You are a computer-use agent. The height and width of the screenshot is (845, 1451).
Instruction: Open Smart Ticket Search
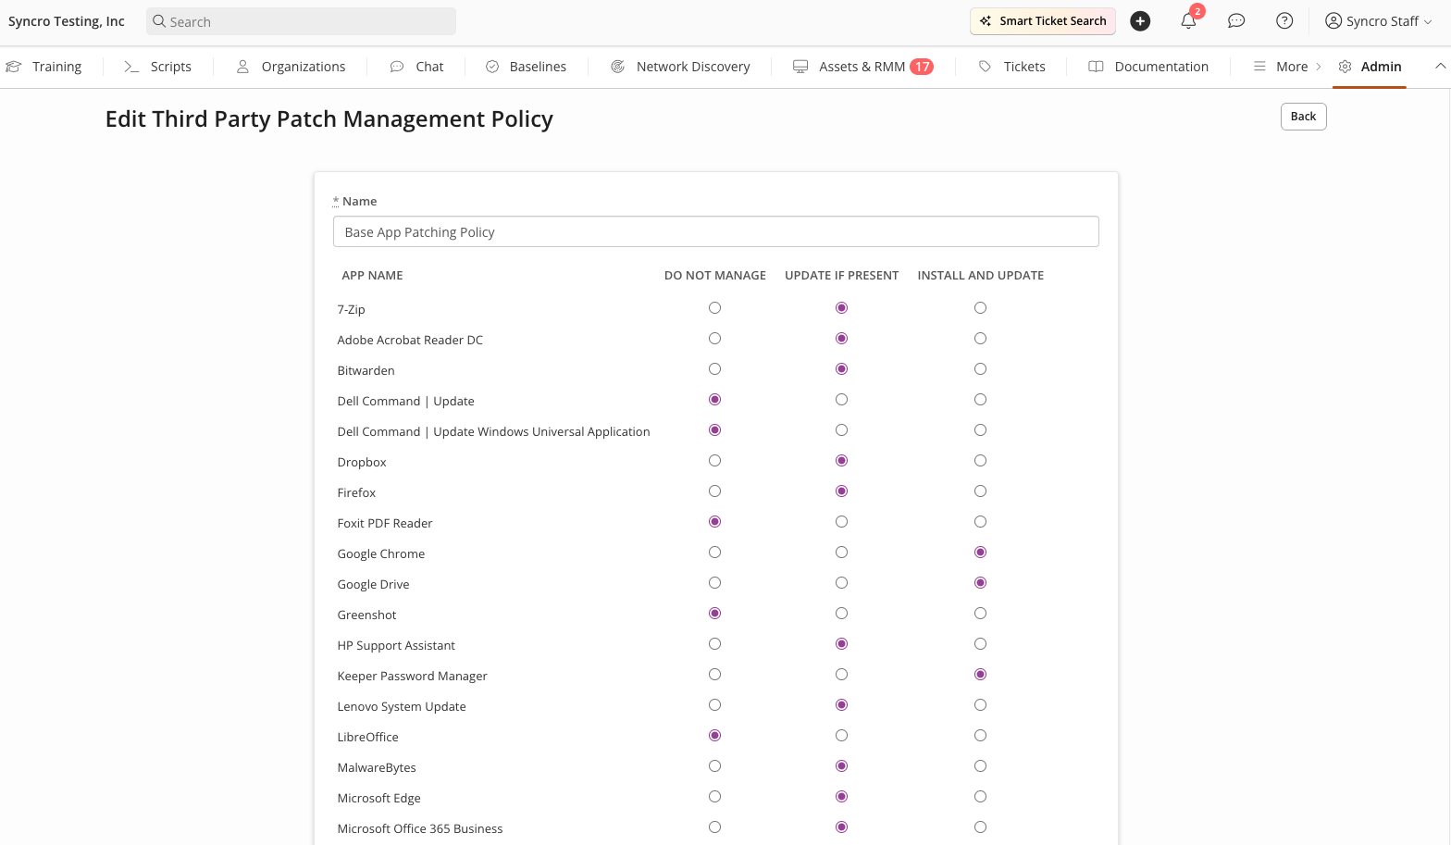(x=1043, y=21)
